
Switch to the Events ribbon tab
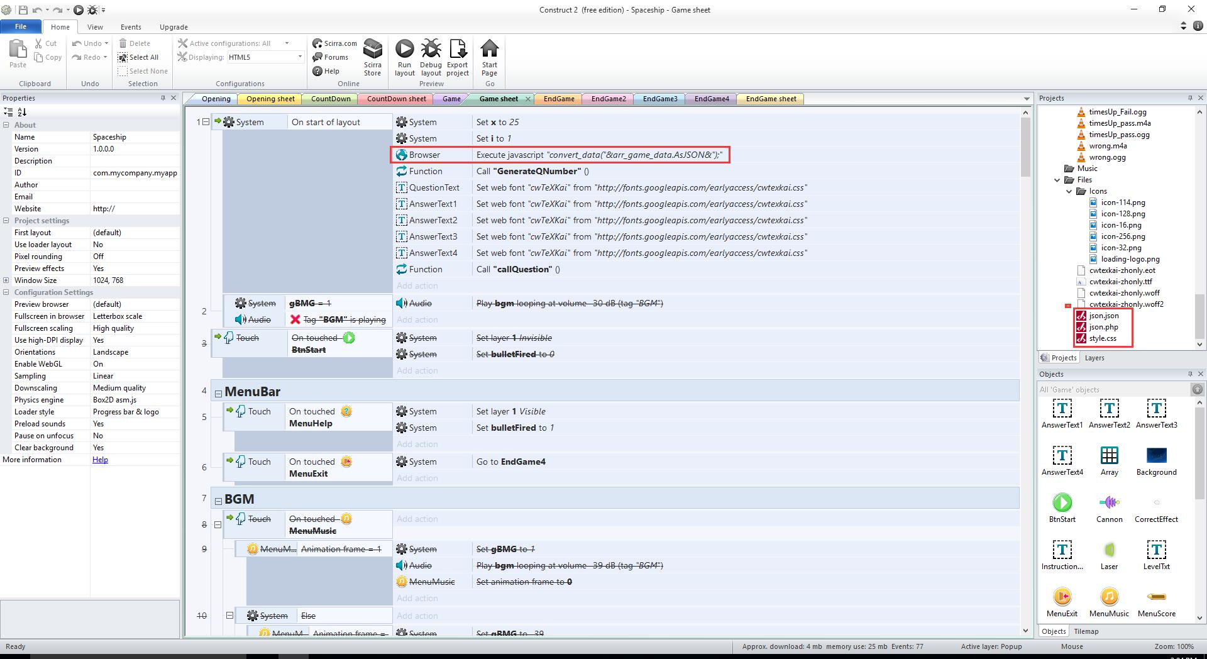(131, 27)
